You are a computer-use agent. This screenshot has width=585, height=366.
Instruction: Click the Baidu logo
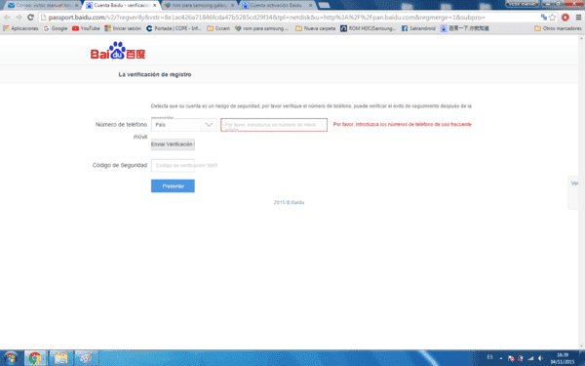pos(118,51)
